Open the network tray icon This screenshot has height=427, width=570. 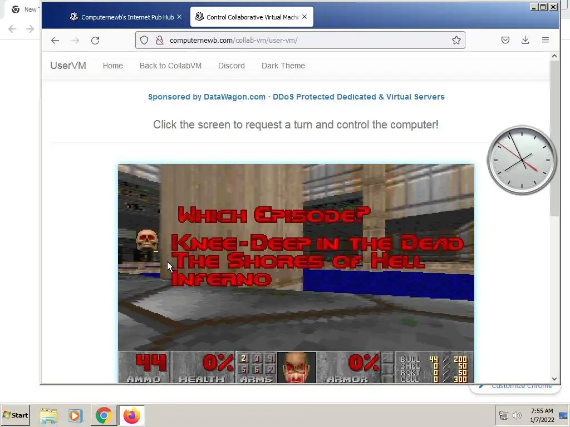503,415
